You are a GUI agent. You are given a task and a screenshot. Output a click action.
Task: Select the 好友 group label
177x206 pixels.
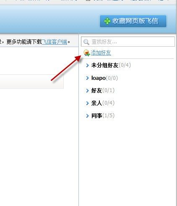pos(96,90)
